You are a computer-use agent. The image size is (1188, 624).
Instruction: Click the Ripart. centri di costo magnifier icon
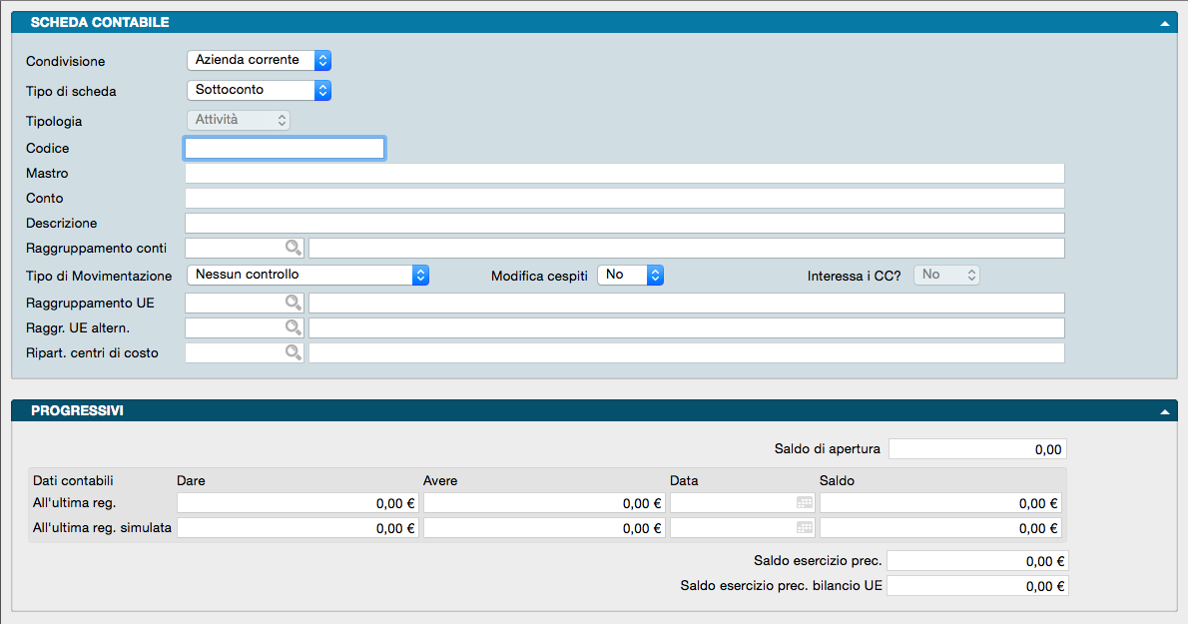294,352
